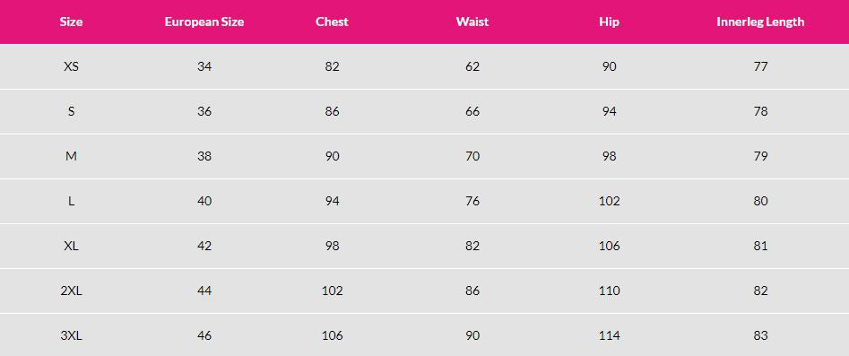Select chest value 102 cell

coord(332,291)
